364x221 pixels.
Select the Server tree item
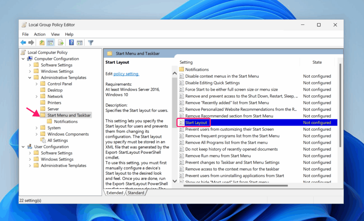53,109
